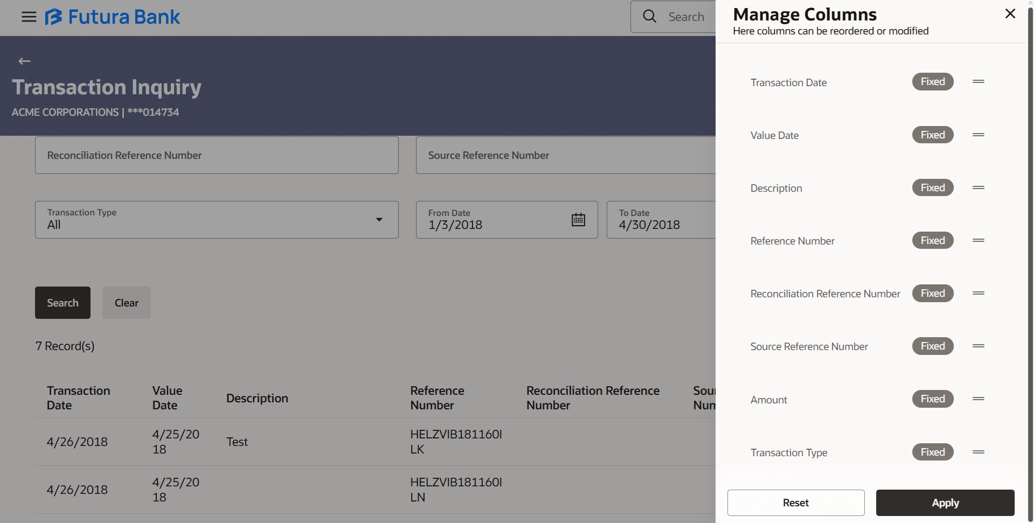Click the Reference Number label in Manage Columns
The height and width of the screenshot is (523, 1034).
point(793,241)
